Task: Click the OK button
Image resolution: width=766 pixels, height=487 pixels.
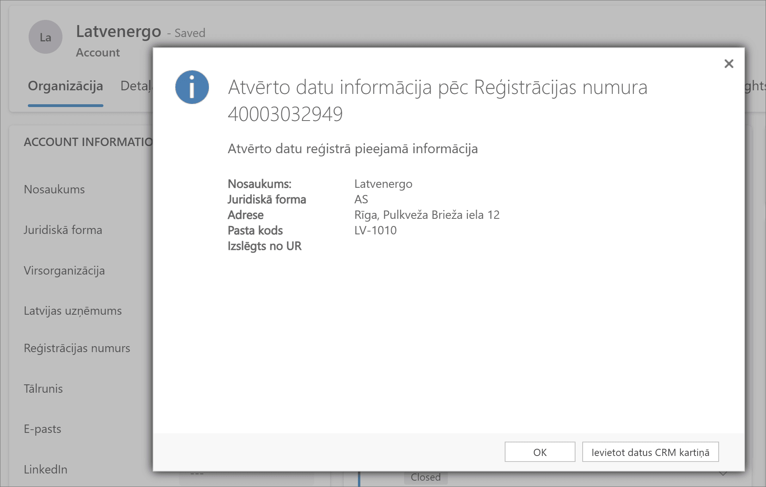Action: pyautogui.click(x=540, y=452)
